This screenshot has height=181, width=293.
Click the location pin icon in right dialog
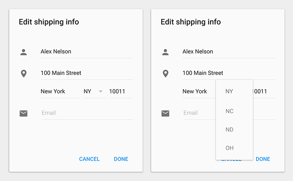point(165,73)
